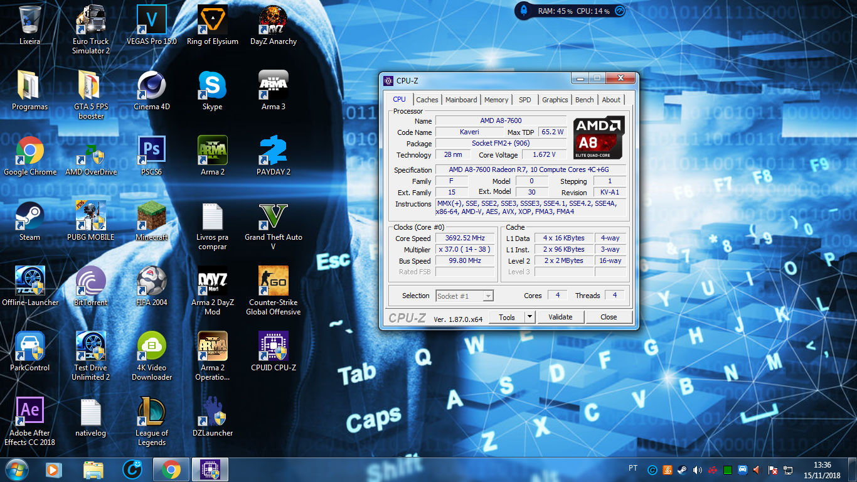
Task: Click the PT language indicator
Action: 633,468
